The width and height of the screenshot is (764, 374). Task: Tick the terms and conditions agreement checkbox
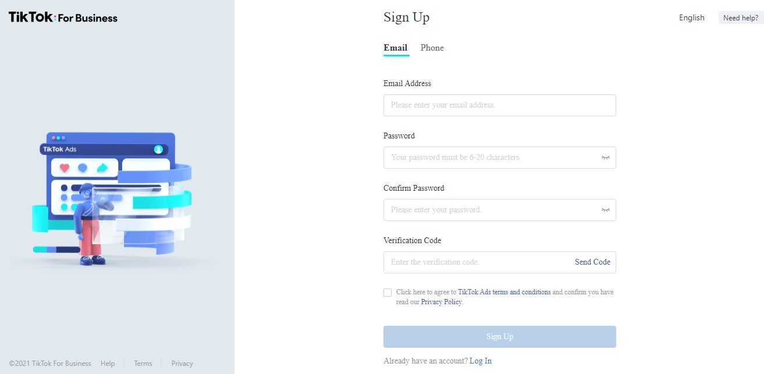click(x=388, y=293)
